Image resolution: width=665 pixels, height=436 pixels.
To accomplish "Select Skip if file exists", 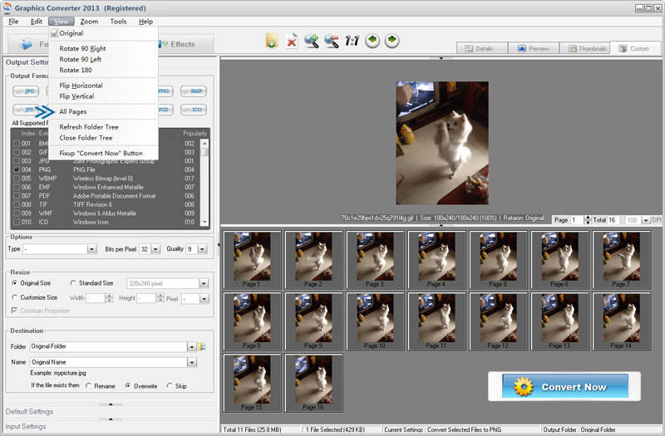I will [170, 386].
